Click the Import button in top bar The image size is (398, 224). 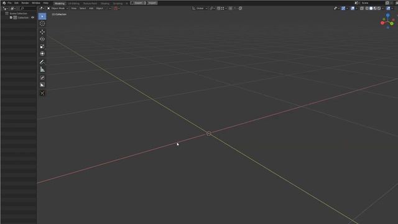pos(152,3)
